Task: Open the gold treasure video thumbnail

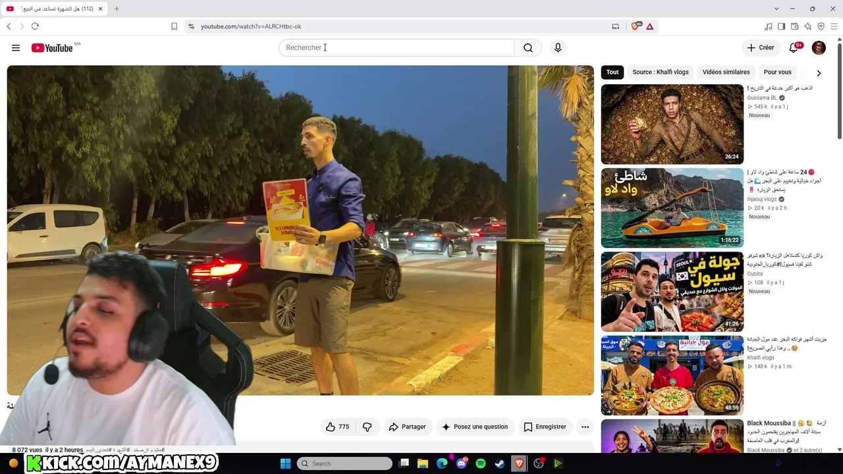Action: coord(672,124)
